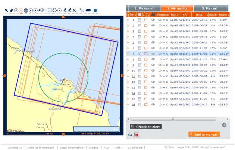The width and height of the screenshot is (235, 150).
Task: Click the export results icon below Create alert
Action: click(130, 134)
